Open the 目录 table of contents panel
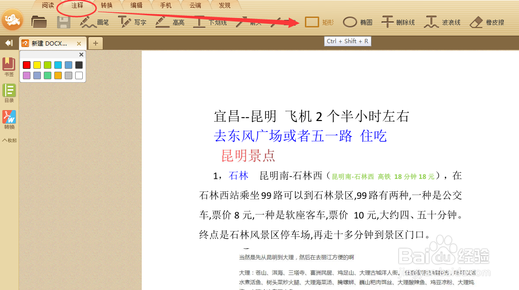The width and height of the screenshot is (519, 290). (x=9, y=93)
